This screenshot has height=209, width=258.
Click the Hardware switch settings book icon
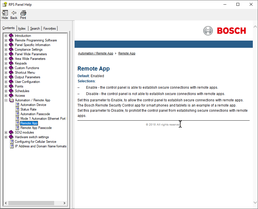pyautogui.click(x=11, y=137)
